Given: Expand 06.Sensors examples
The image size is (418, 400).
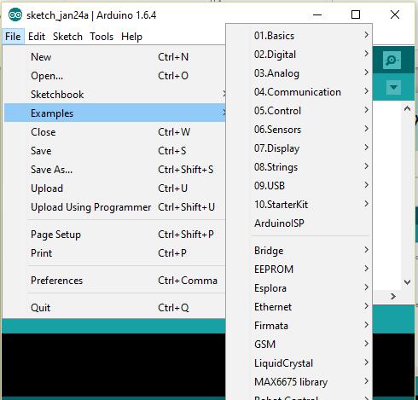Looking at the screenshot, I should 299,130.
